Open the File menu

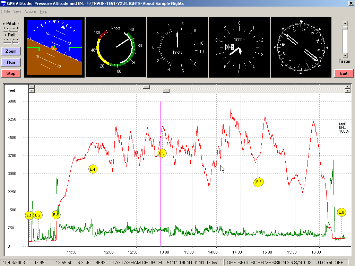[x=7, y=11]
